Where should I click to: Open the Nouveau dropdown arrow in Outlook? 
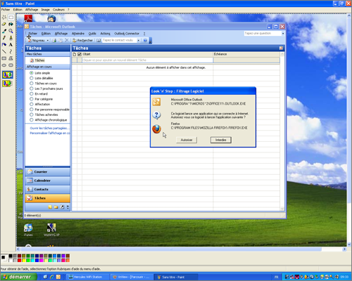(x=48, y=41)
